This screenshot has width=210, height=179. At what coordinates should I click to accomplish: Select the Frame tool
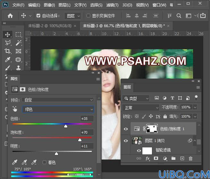tap(18, 51)
